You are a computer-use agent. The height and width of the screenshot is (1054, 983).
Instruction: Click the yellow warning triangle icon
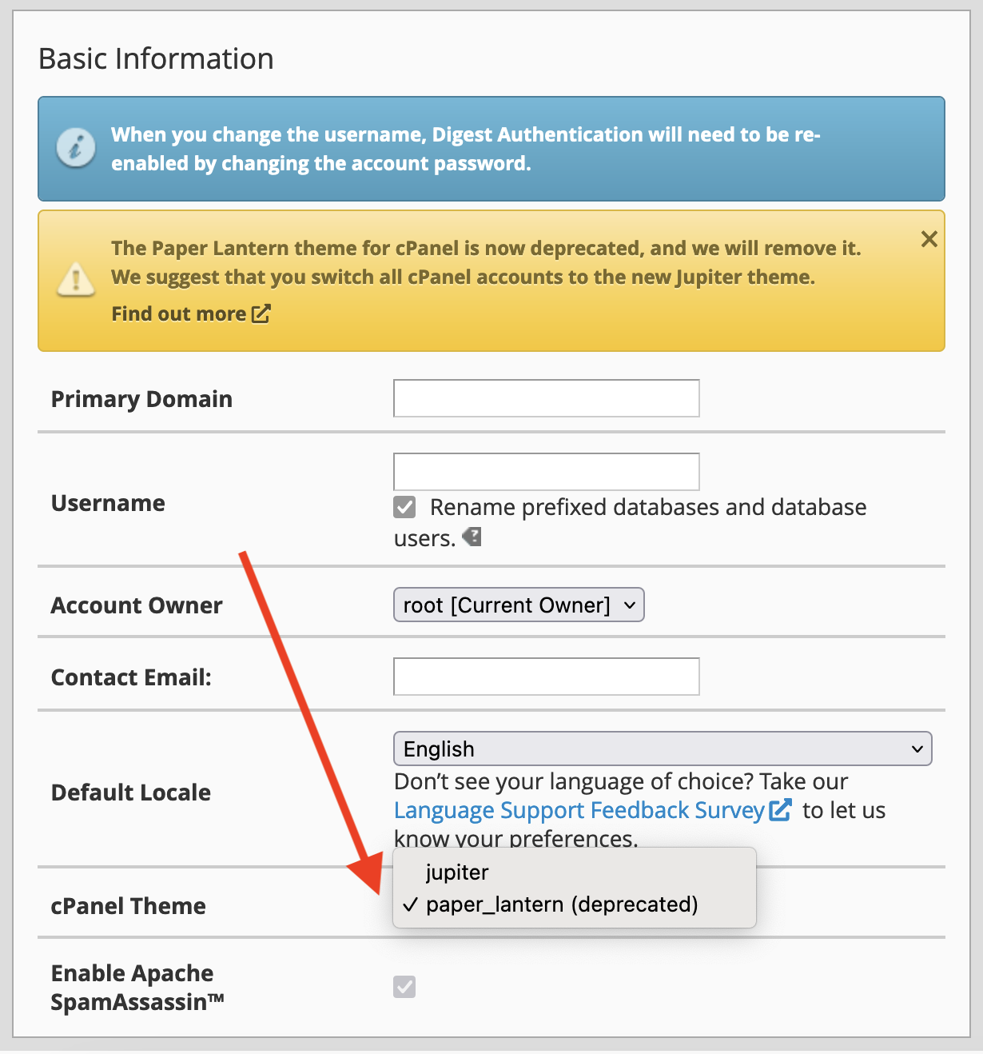point(76,280)
